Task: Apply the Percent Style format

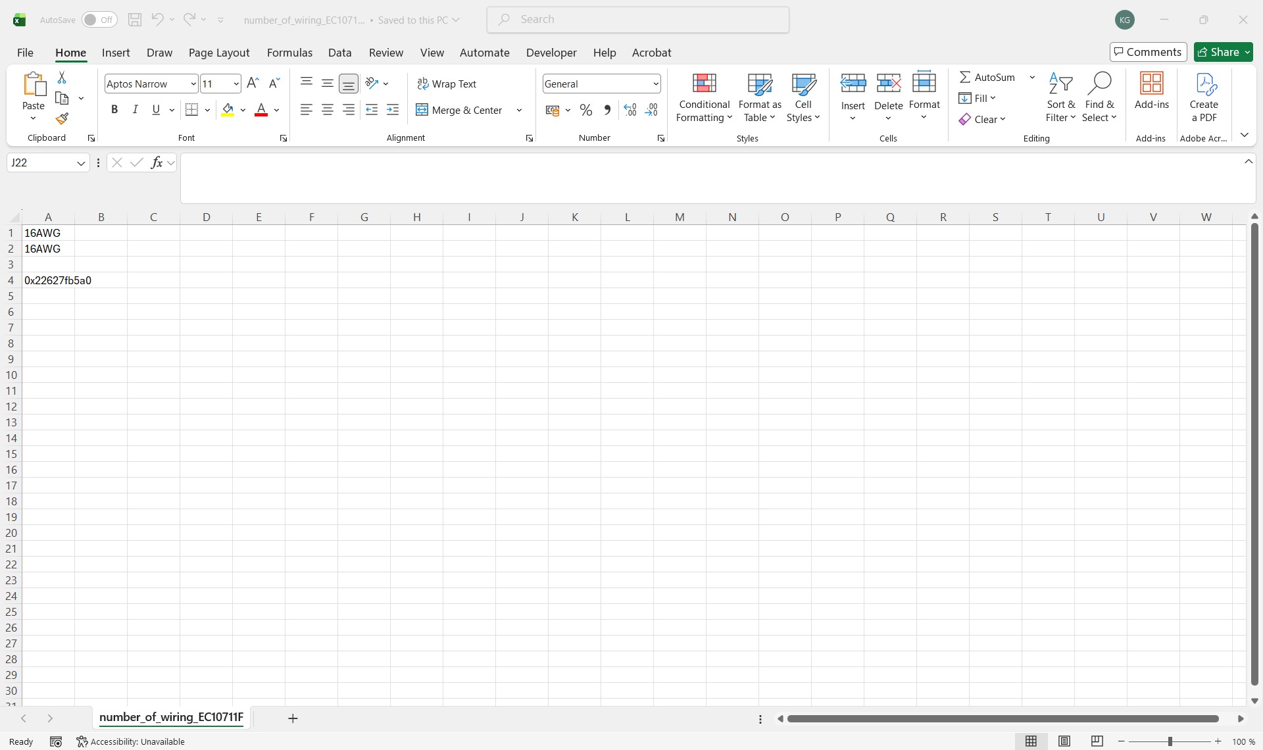Action: tap(585, 110)
